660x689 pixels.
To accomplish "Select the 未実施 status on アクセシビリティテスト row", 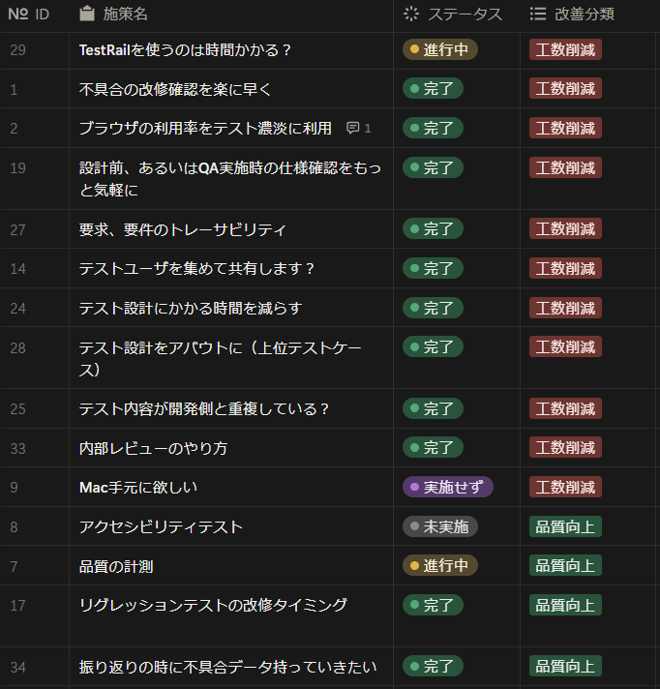I will [x=440, y=526].
